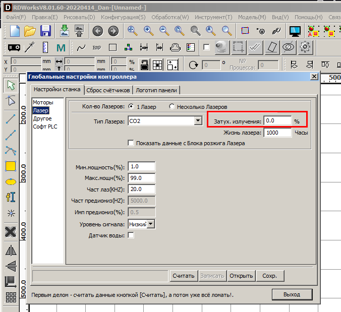The image size is (341, 312).
Task: Click the New document icon
Action: click(15, 31)
